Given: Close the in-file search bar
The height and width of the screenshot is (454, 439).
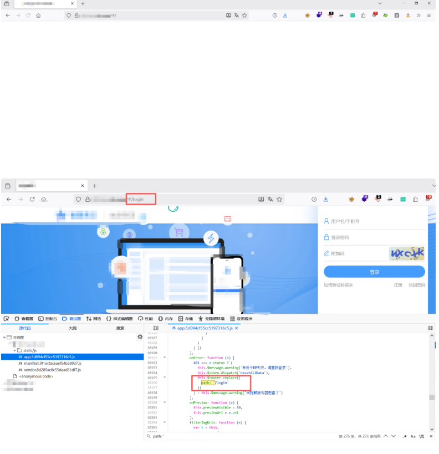Looking at the screenshot, I should pyautogui.click(x=431, y=436).
